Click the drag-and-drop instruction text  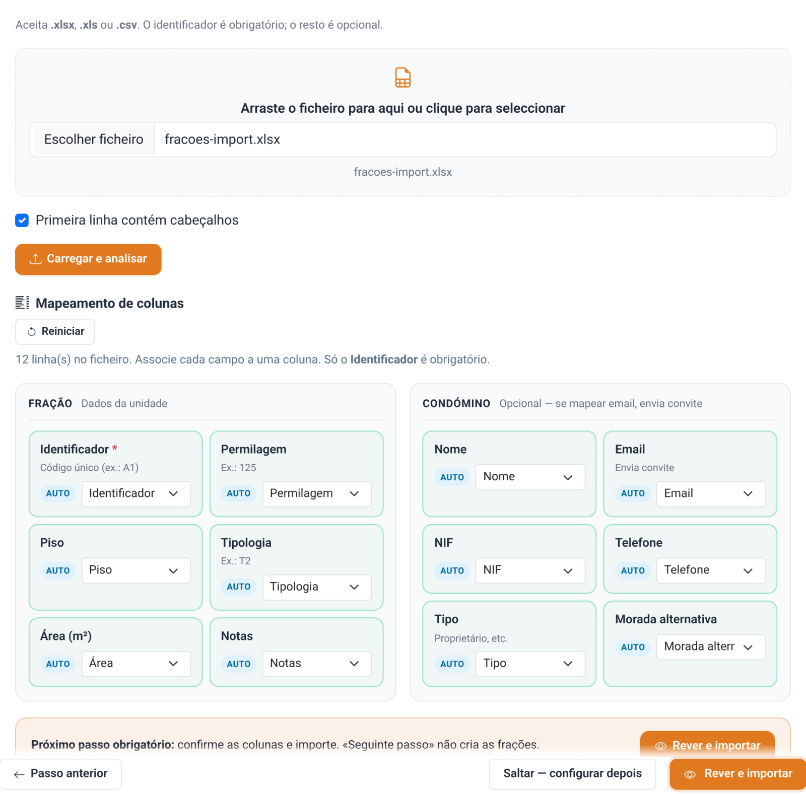click(x=402, y=108)
